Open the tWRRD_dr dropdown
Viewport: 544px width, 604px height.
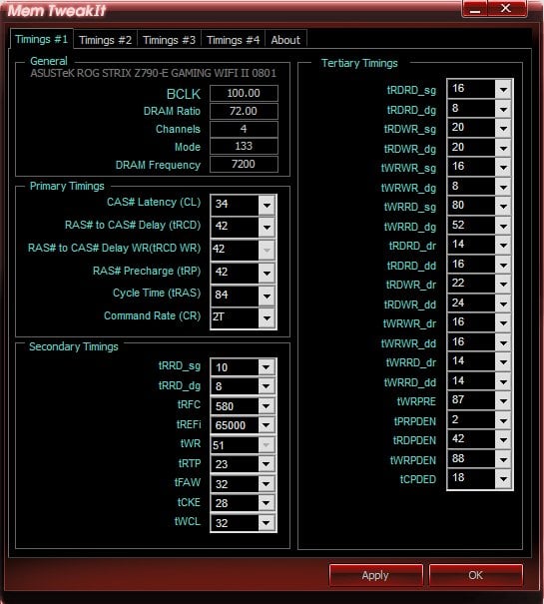503,361
